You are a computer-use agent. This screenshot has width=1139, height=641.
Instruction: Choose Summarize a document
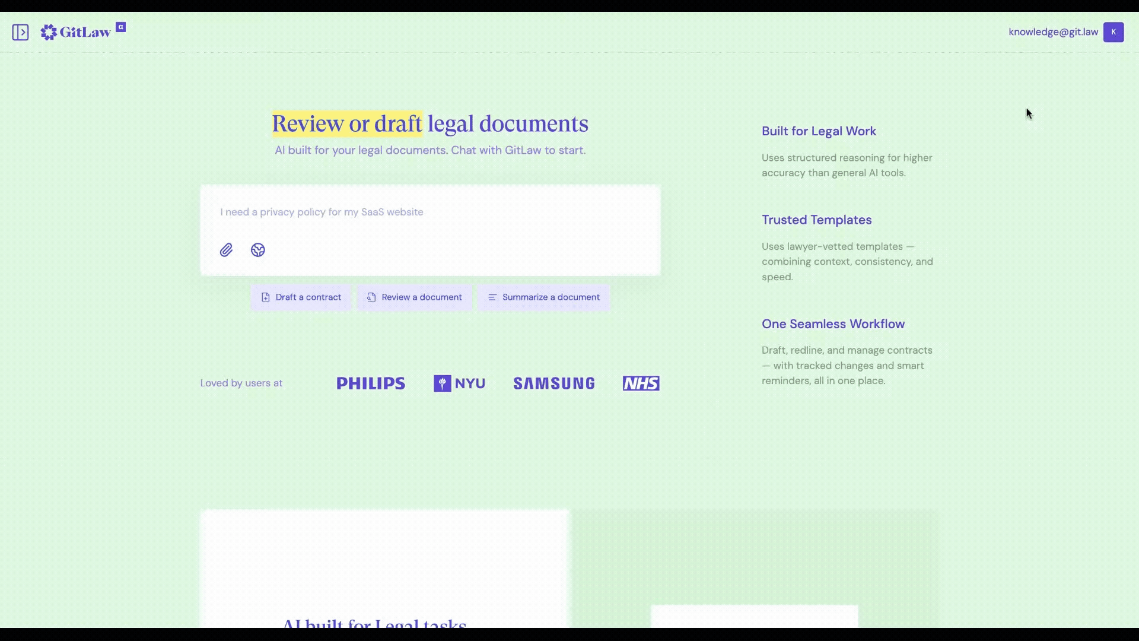(x=543, y=297)
